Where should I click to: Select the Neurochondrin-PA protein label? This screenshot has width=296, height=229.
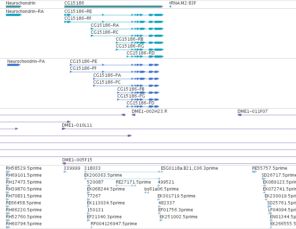[x=26, y=61]
